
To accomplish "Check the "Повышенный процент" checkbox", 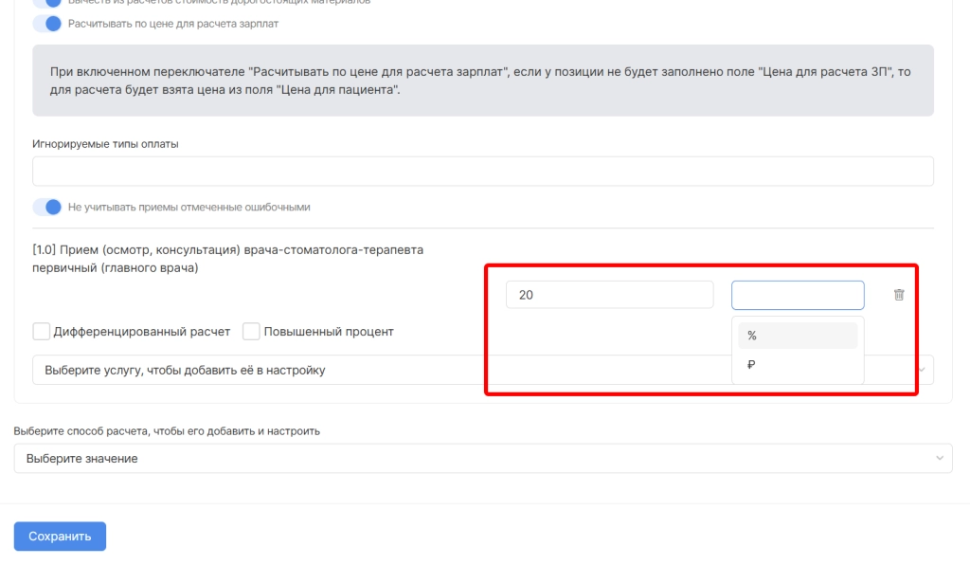I will click(251, 332).
